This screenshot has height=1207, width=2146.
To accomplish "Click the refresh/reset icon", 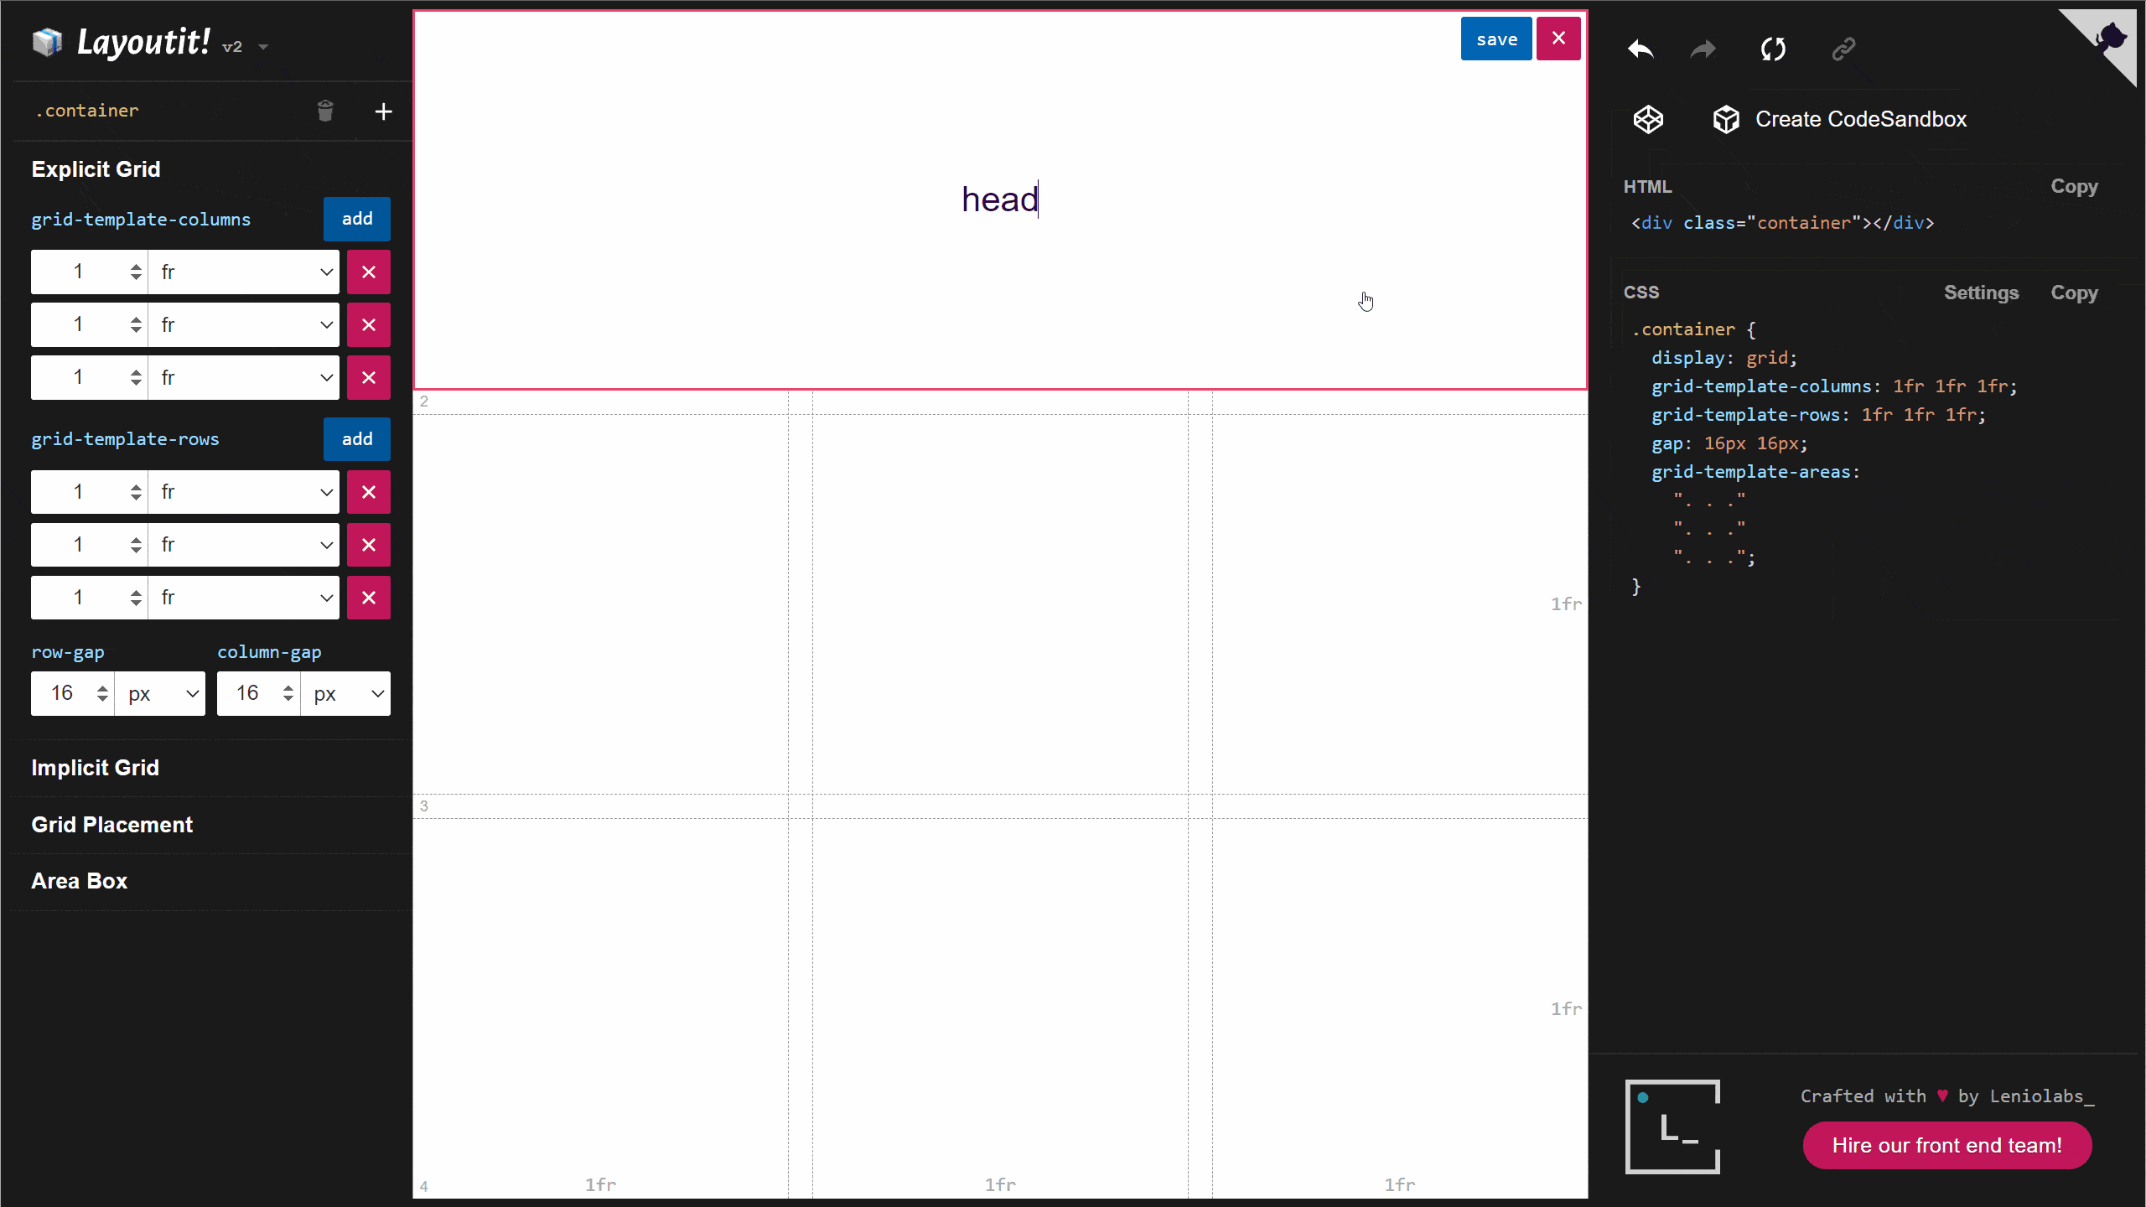I will coord(1774,49).
